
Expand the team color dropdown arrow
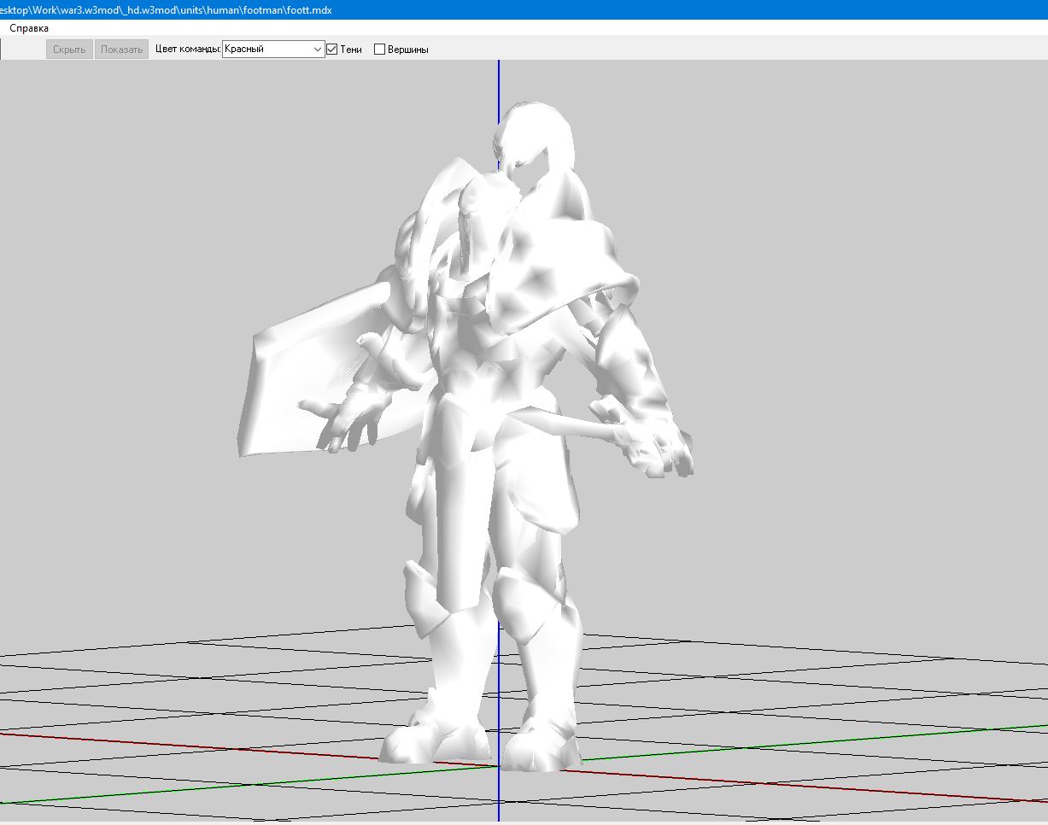[x=318, y=50]
